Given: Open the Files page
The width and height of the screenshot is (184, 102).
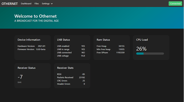Looking at the screenshot, I should click(x=37, y=4).
